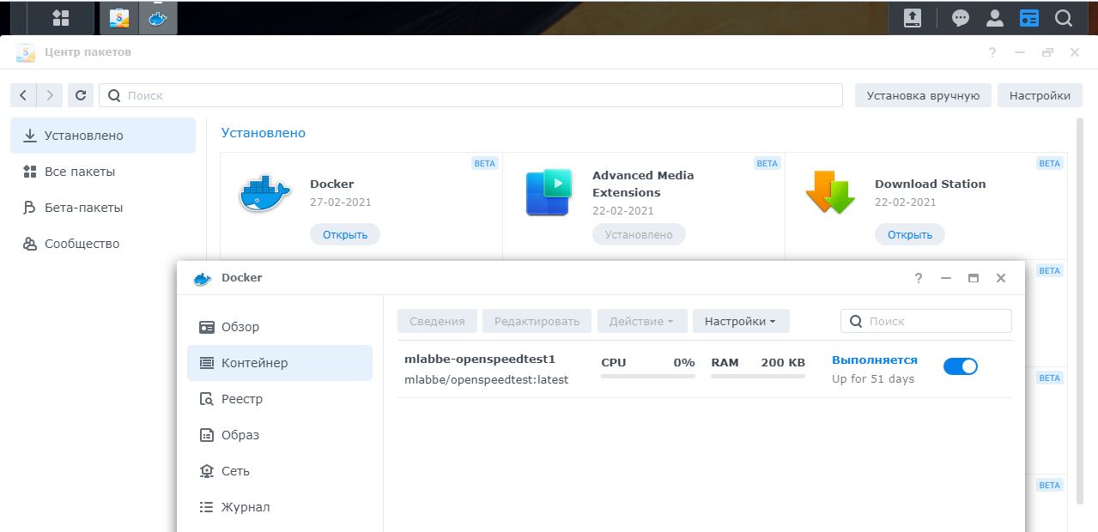Open the user account options icon

(995, 18)
